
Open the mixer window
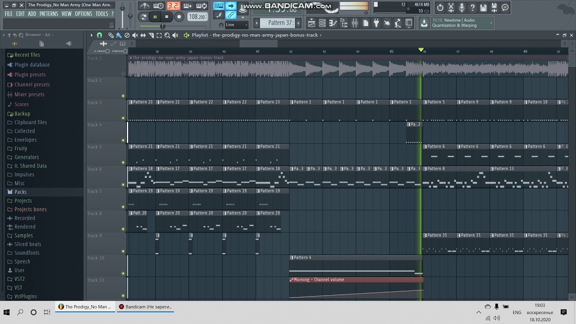coord(355,22)
